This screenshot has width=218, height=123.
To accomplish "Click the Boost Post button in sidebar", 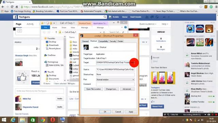I will 157,106.
